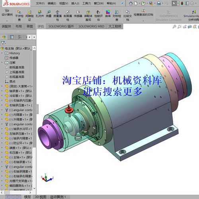Switch to the SOLIDWORKS MBD tab
199x199 pixels.
coord(92,26)
